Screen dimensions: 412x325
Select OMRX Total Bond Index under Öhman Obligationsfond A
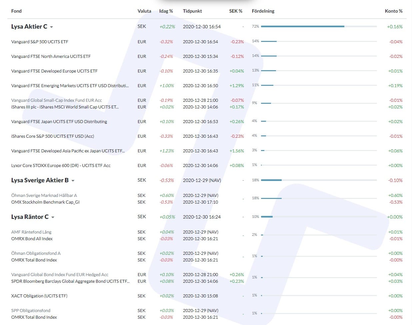click(34, 260)
